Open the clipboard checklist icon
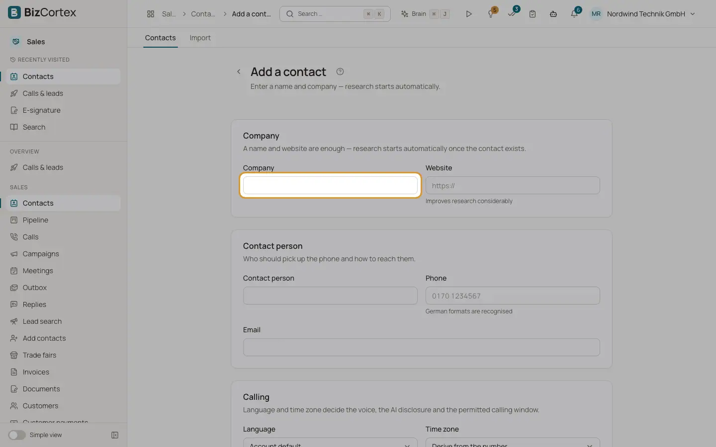The width and height of the screenshot is (716, 447). click(533, 14)
